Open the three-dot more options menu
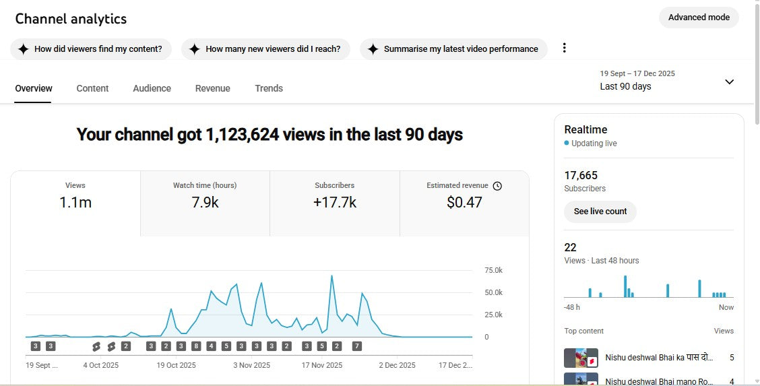 coord(565,48)
